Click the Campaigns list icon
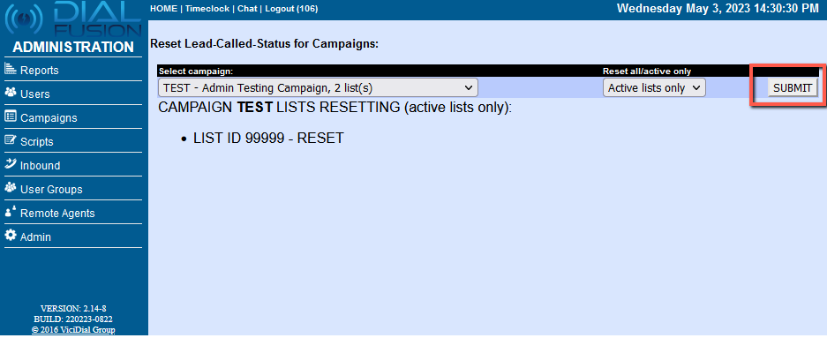The width and height of the screenshot is (827, 338). click(x=11, y=116)
